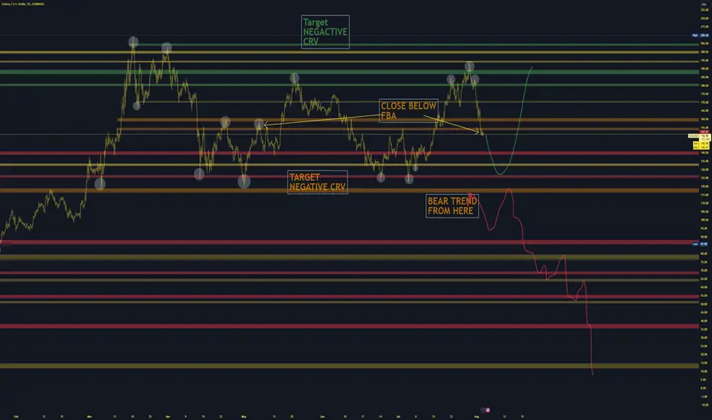Select the green 'Target NEGACTIVE CRV' annotation
Viewport: 712px width, 420px height.
[x=325, y=32]
